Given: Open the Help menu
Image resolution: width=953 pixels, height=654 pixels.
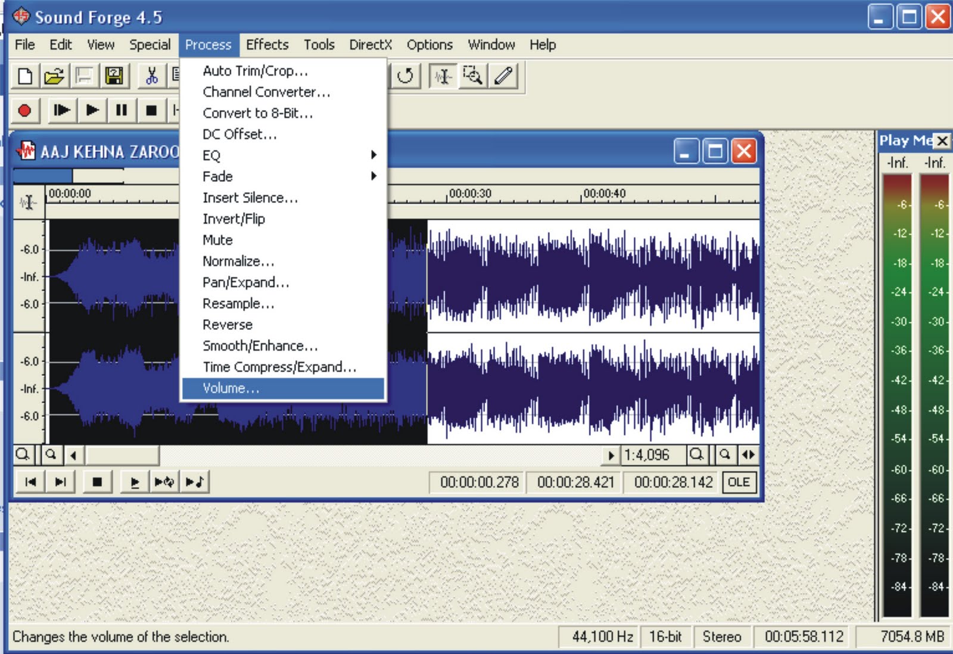Looking at the screenshot, I should [x=543, y=45].
